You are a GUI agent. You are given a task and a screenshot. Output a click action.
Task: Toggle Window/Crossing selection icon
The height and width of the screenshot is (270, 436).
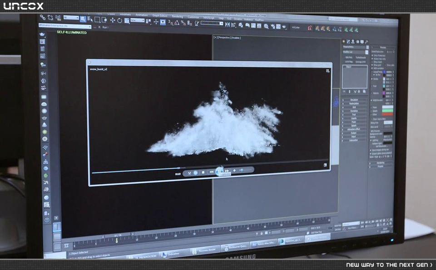(x=104, y=20)
